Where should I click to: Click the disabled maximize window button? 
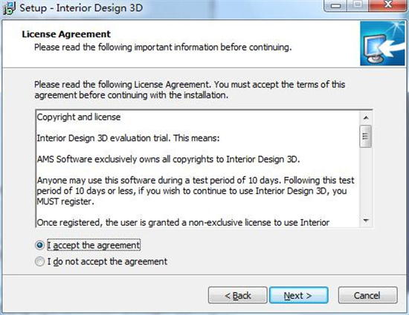[x=358, y=5]
